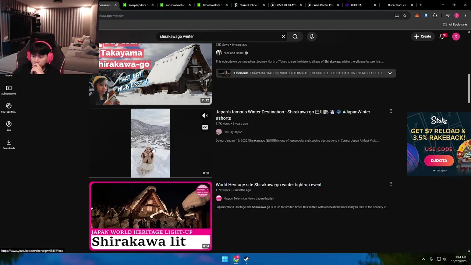Click the Chrome profile avatar in toolbar

[457, 15]
